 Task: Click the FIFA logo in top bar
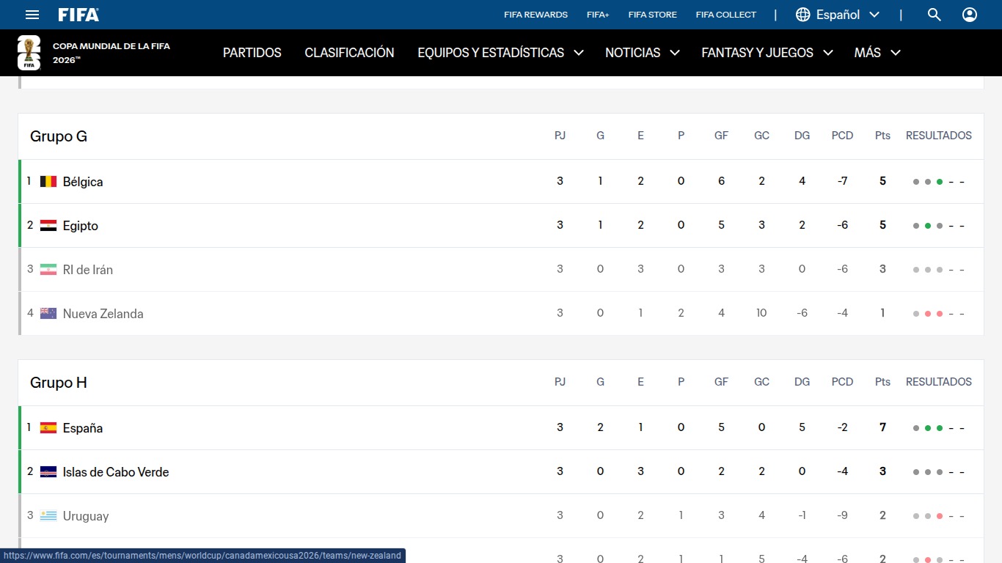pos(78,15)
